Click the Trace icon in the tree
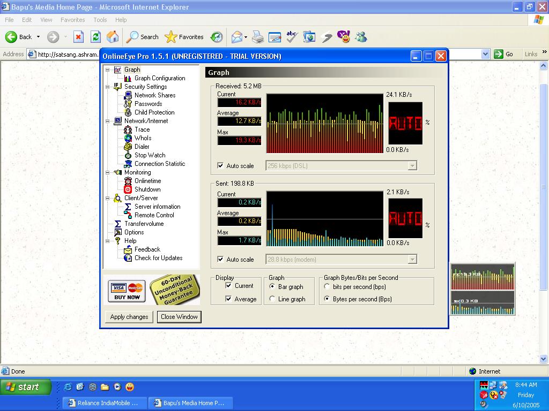Image resolution: width=549 pixels, height=411 pixels. pos(128,130)
